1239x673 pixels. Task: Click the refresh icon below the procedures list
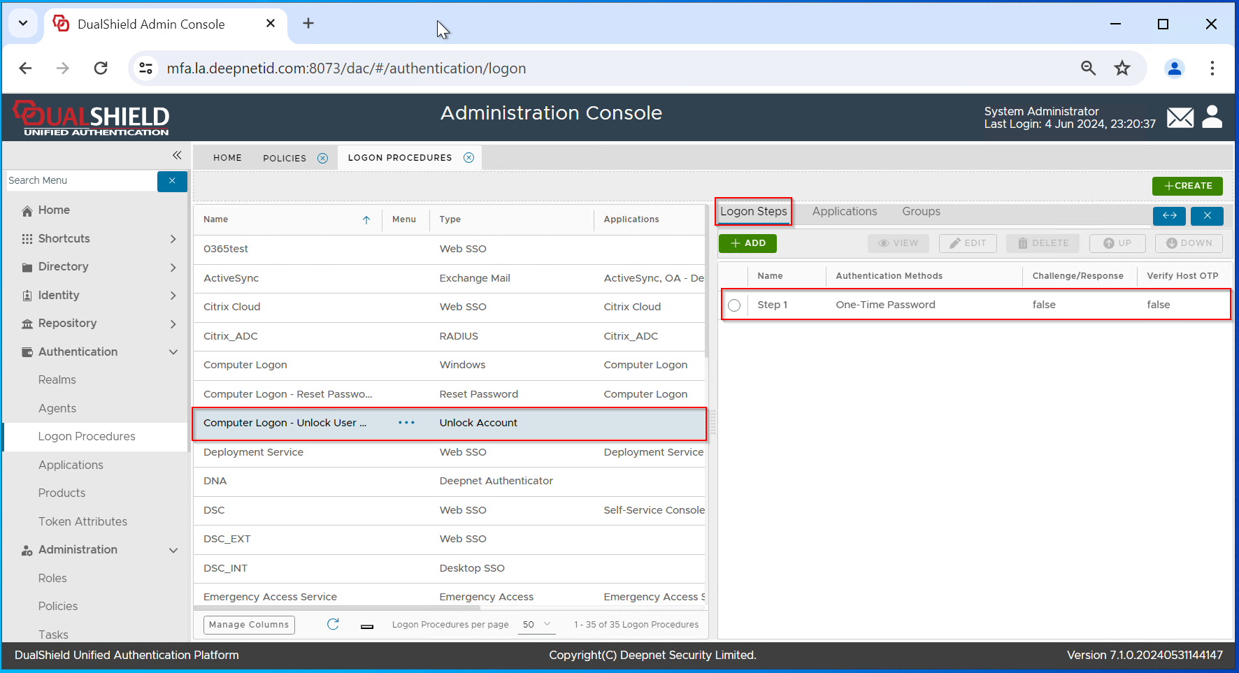(x=333, y=624)
